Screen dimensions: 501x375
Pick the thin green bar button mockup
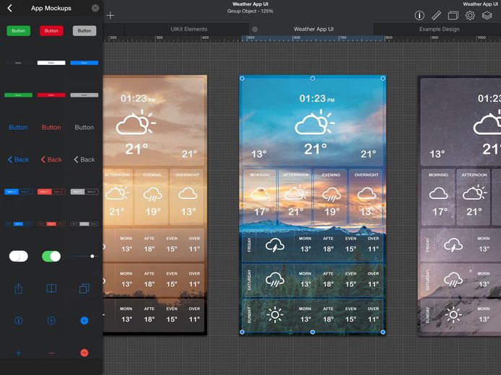[18, 95]
